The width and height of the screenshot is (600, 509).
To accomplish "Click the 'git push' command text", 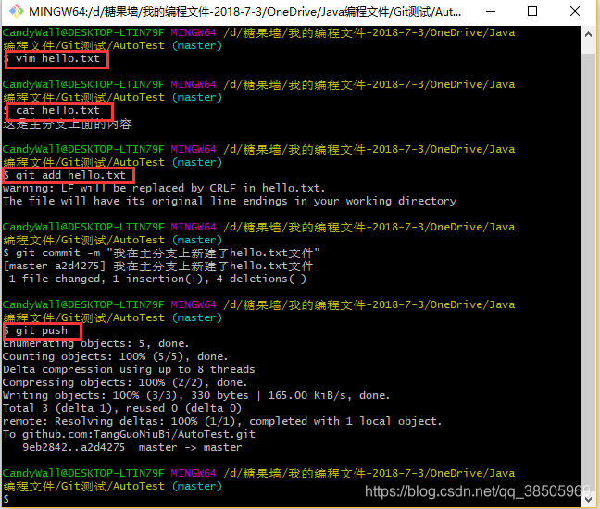I will coord(42,330).
